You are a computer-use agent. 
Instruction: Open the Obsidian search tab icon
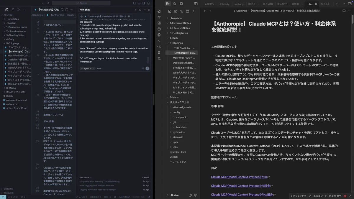pyautogui.click(x=175, y=4)
